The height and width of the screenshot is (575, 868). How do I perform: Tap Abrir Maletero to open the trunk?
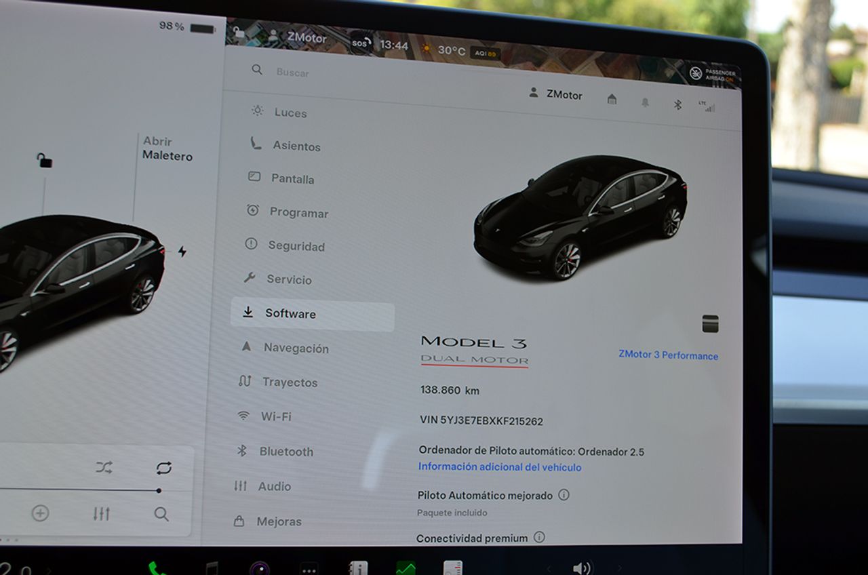(x=167, y=149)
